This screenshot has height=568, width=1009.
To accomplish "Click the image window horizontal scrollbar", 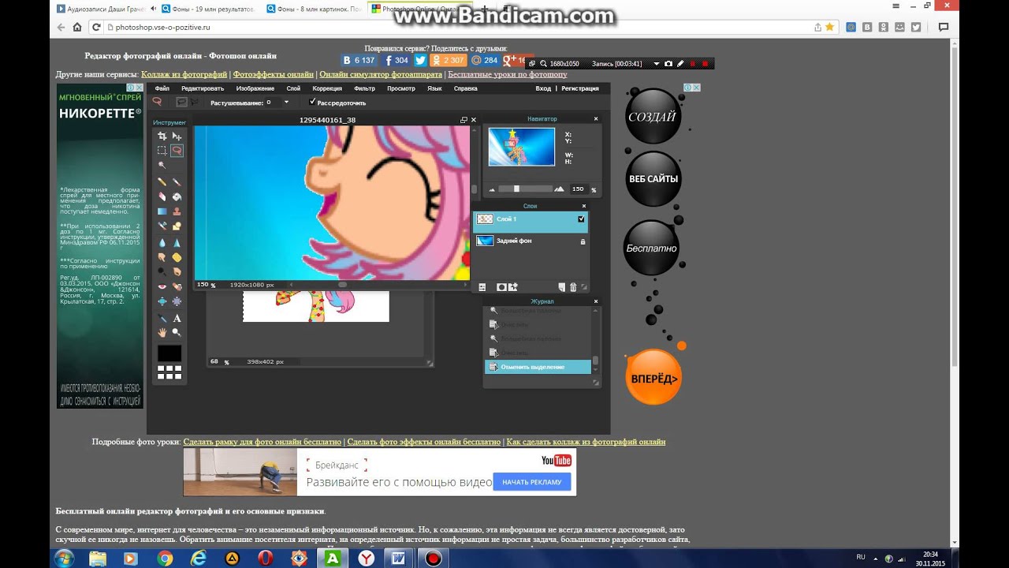I will pos(342,284).
